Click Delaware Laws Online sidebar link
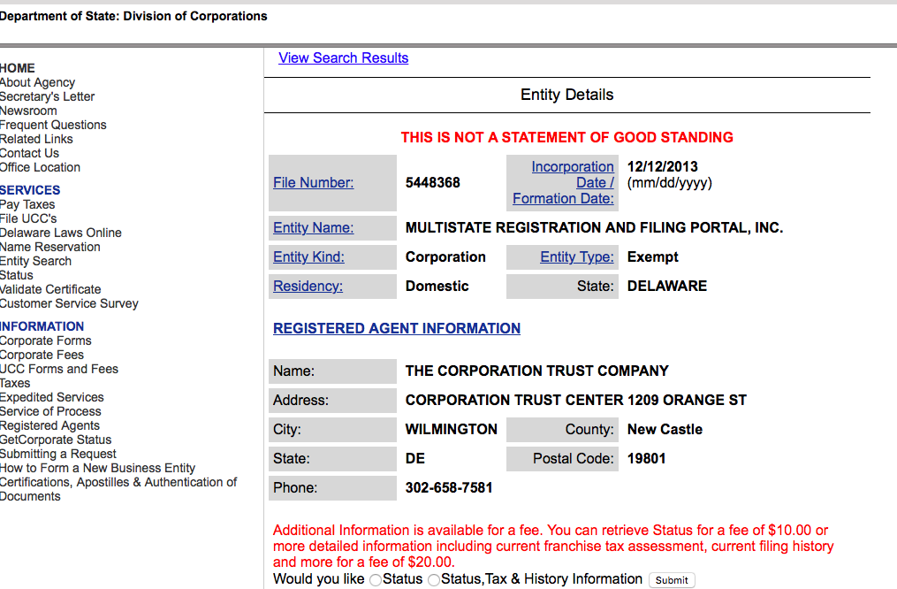Screen dimensions: 897x589 tap(61, 233)
